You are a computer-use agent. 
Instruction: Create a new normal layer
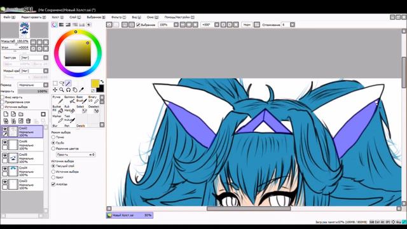6,114
